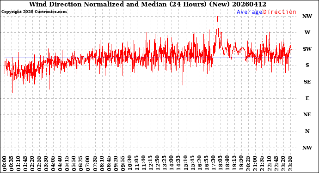319x173 pixels.
Task: Click the 01:45 time axis label
Action: (x=25, y=163)
